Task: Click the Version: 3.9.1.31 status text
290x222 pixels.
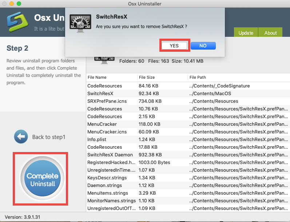Action: click(x=23, y=217)
